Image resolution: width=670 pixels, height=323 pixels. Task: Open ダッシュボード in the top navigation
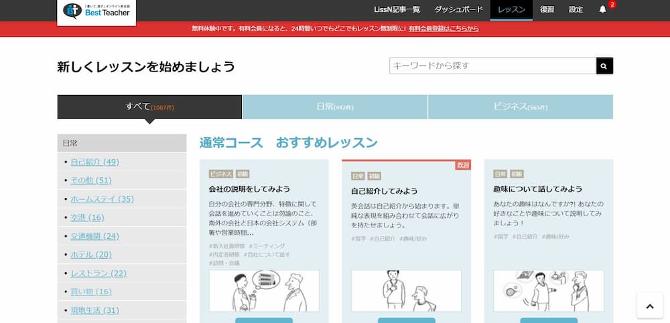(458, 9)
